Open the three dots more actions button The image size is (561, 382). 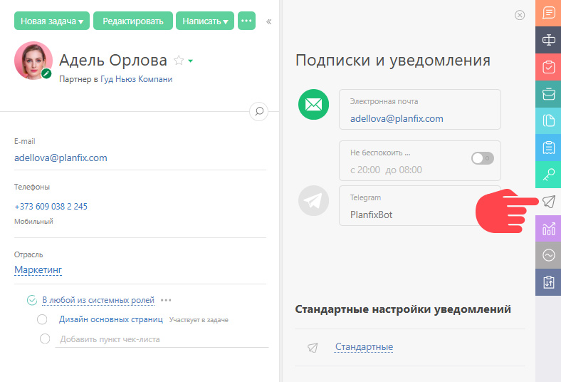(x=246, y=21)
